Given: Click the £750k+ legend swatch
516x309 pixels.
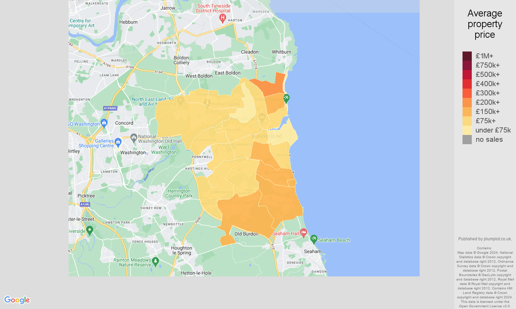Looking at the screenshot, I should (x=467, y=65).
